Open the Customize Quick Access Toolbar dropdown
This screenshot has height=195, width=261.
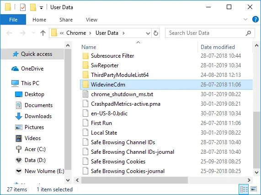coord(41,7)
